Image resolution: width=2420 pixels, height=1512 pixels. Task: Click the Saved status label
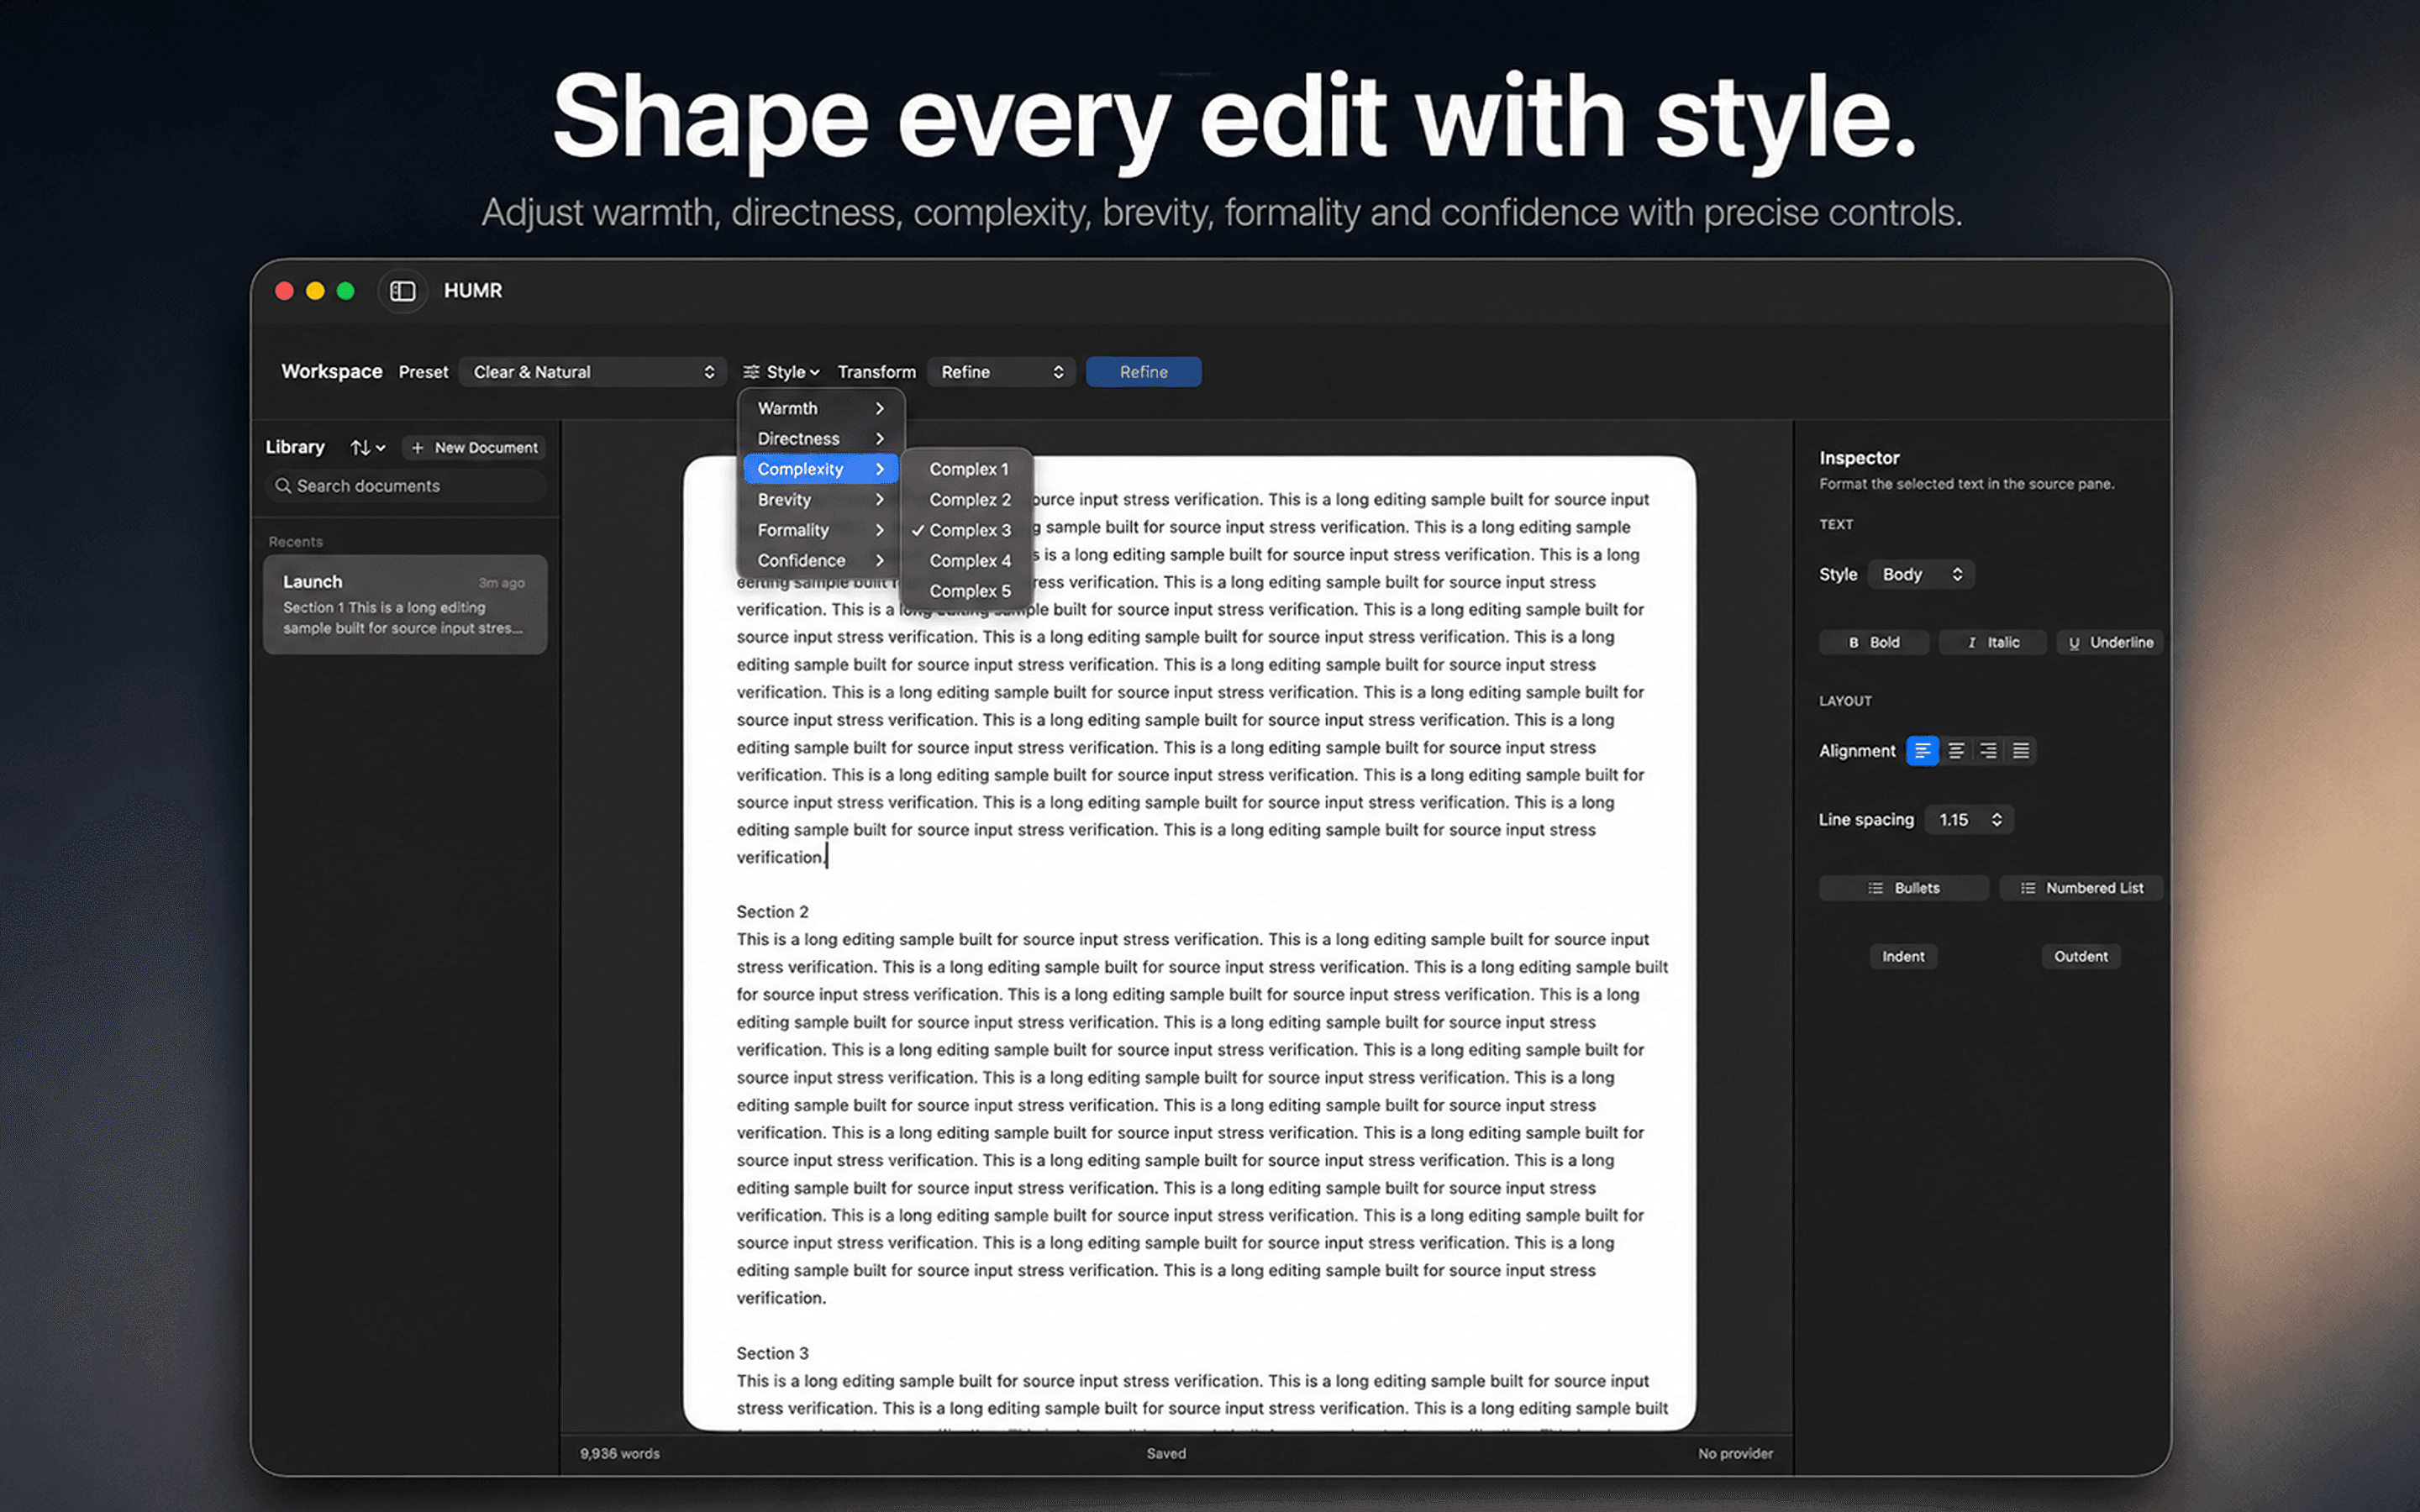click(x=1166, y=1454)
